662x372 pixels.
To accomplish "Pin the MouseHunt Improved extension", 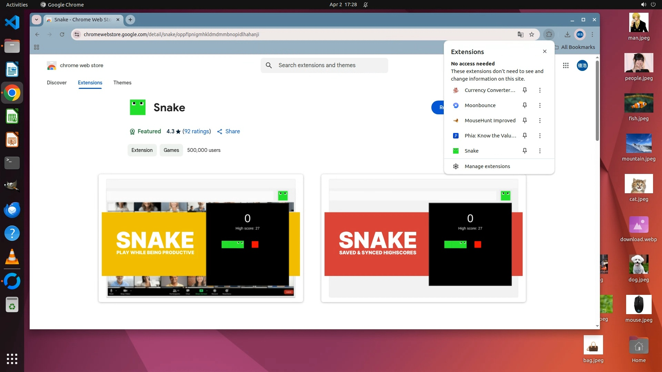I will (524, 121).
